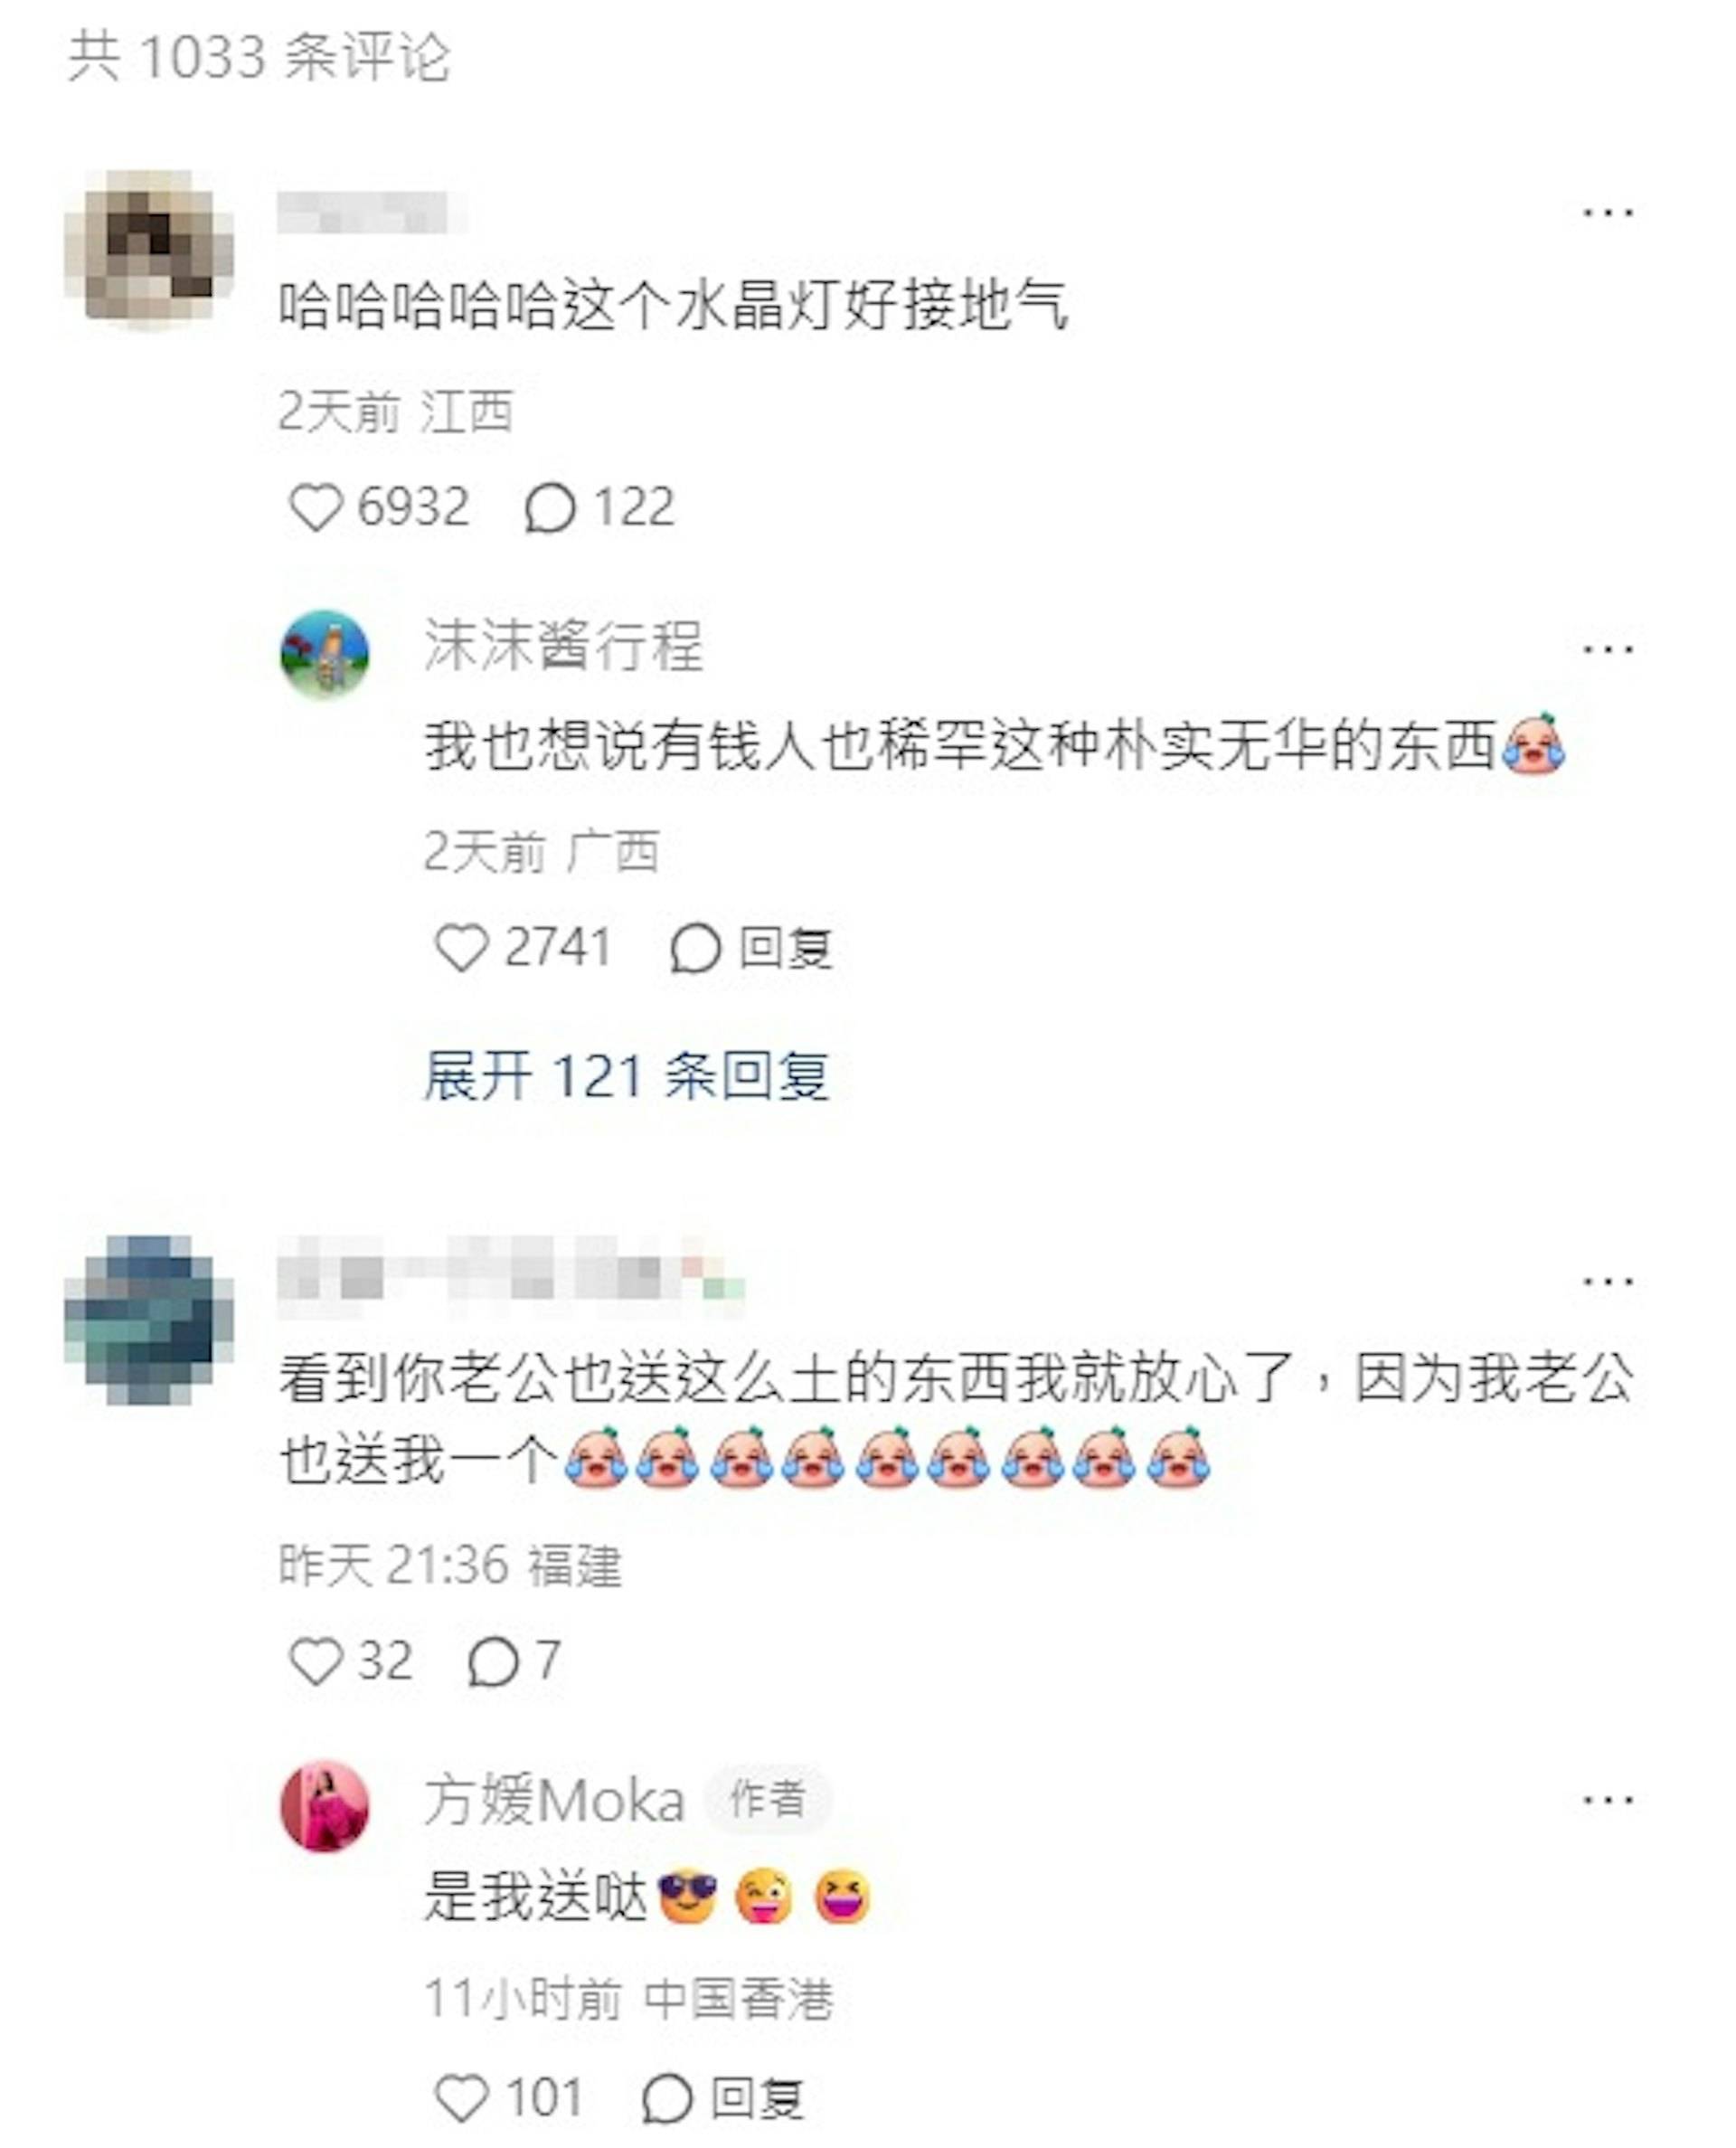The width and height of the screenshot is (1736, 2148).
Task: Open more options for the Fujian comment
Action: (x=1608, y=1280)
